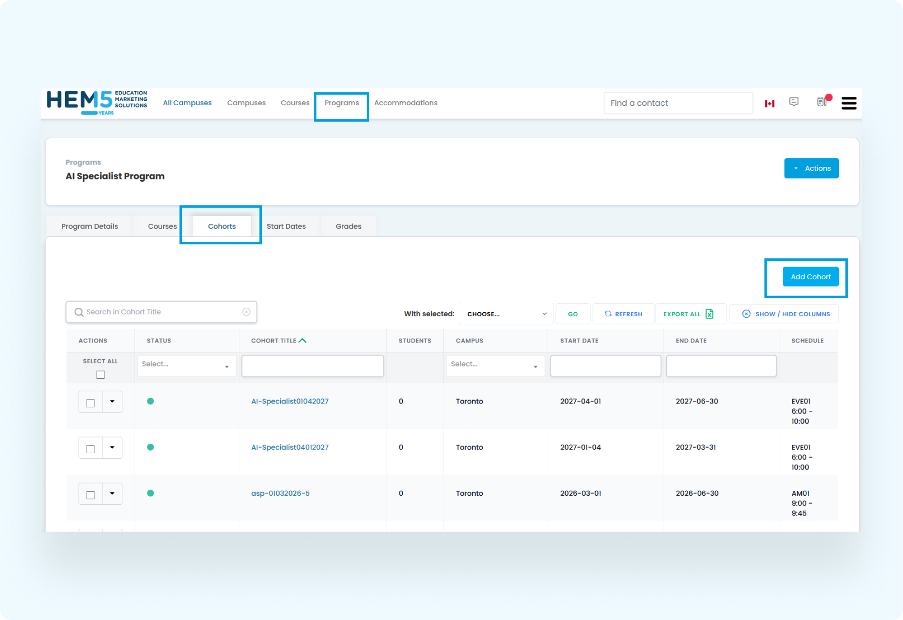Check the asp-01032026-5 row checkbox
This screenshot has height=620, width=903.
[x=91, y=495]
